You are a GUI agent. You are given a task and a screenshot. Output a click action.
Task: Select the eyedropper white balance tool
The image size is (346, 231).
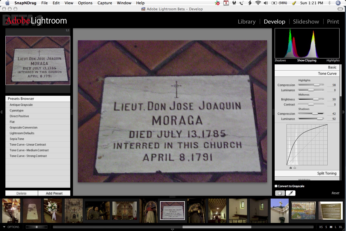[291, 193]
